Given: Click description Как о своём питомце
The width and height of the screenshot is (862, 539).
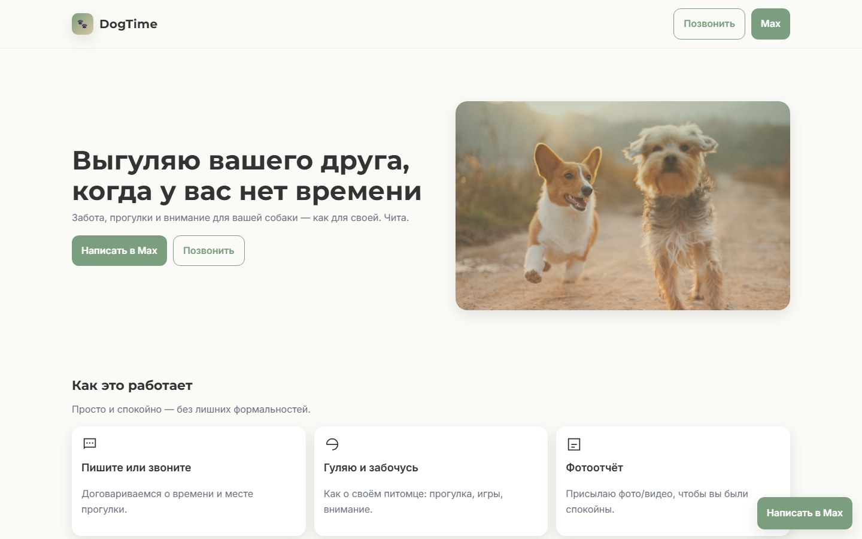Looking at the screenshot, I should tap(414, 502).
